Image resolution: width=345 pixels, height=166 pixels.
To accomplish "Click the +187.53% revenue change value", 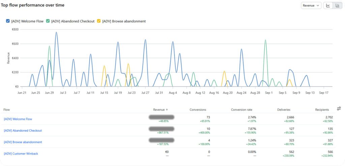I will [x=163, y=144].
